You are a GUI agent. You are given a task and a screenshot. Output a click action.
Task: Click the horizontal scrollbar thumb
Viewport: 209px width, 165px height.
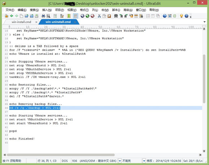point(61,155)
